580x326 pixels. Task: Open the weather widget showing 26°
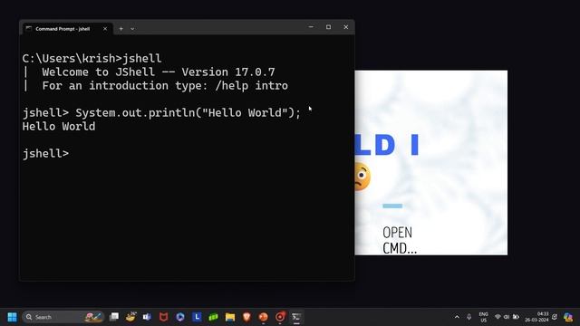click(130, 317)
